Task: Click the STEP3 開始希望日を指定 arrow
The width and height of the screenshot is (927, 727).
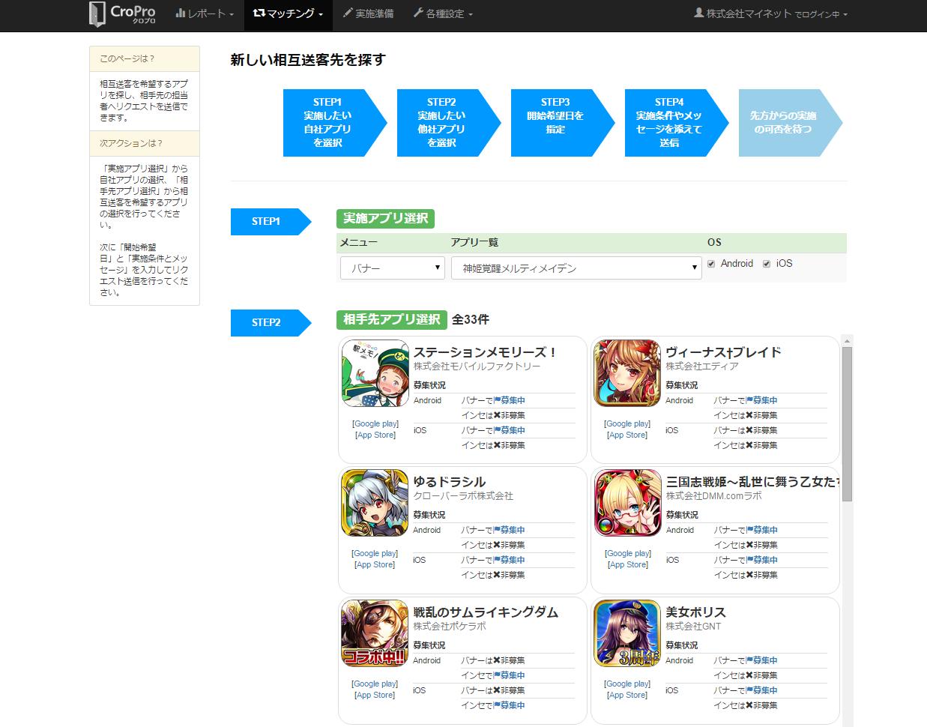Action: 563,123
